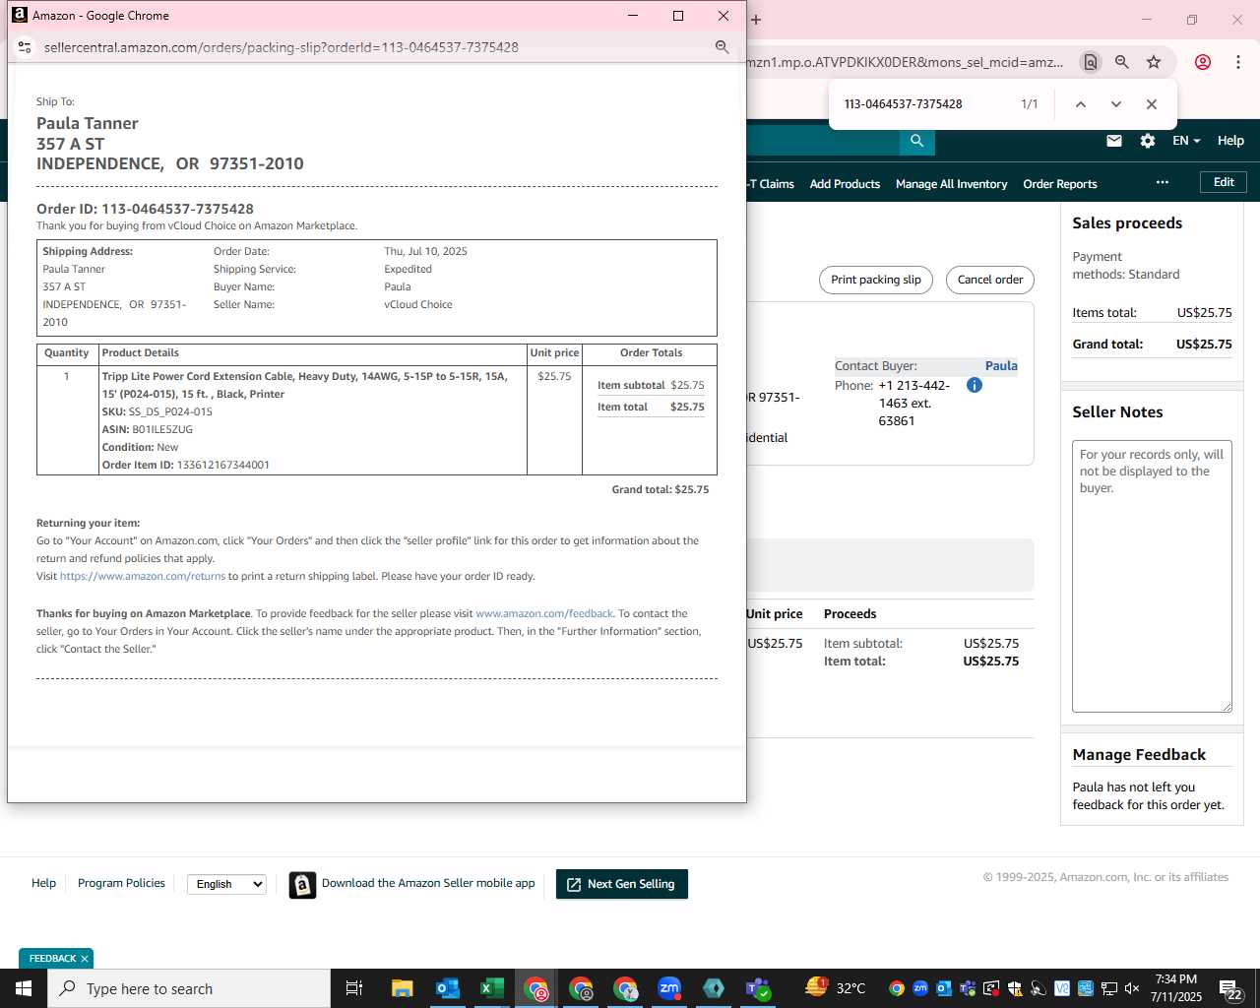Viewport: 1260px width, 1008px height.
Task: Go to previous find-in-page match
Action: click(1081, 104)
